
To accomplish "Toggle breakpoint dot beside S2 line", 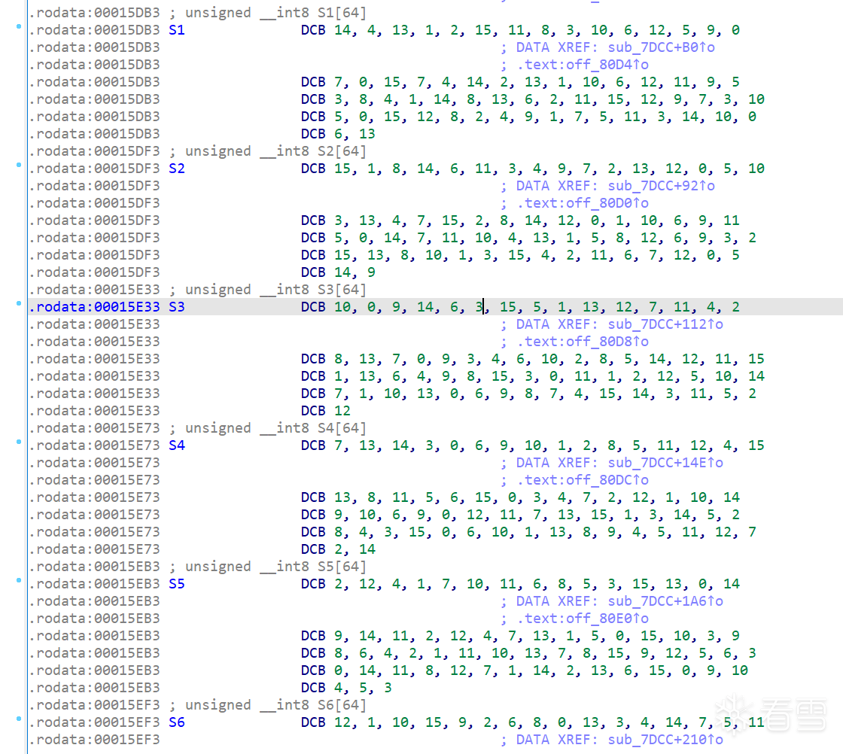I will point(19,165).
